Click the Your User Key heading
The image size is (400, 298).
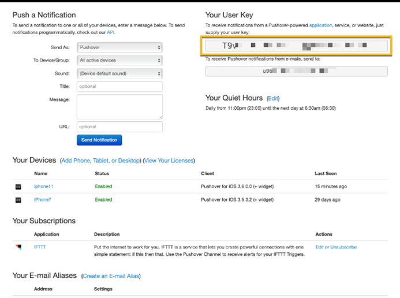(x=229, y=15)
